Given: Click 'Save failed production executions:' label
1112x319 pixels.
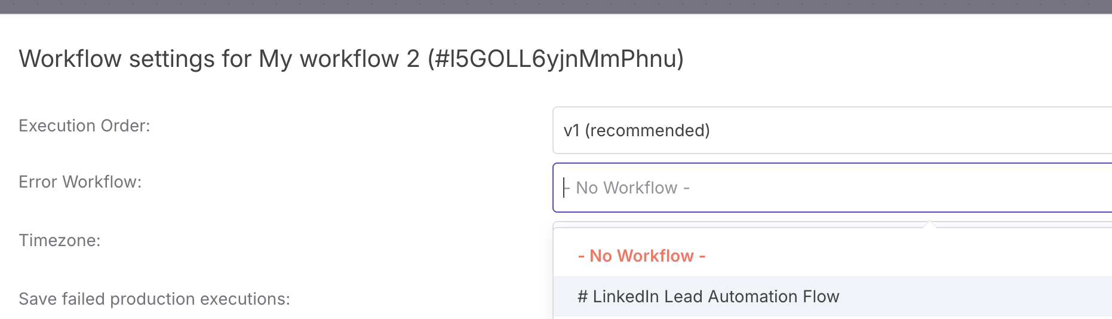Looking at the screenshot, I should coord(154,299).
